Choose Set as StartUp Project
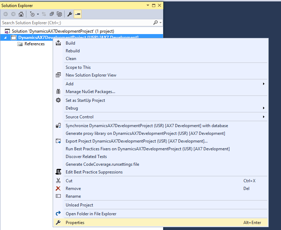 click(85, 100)
